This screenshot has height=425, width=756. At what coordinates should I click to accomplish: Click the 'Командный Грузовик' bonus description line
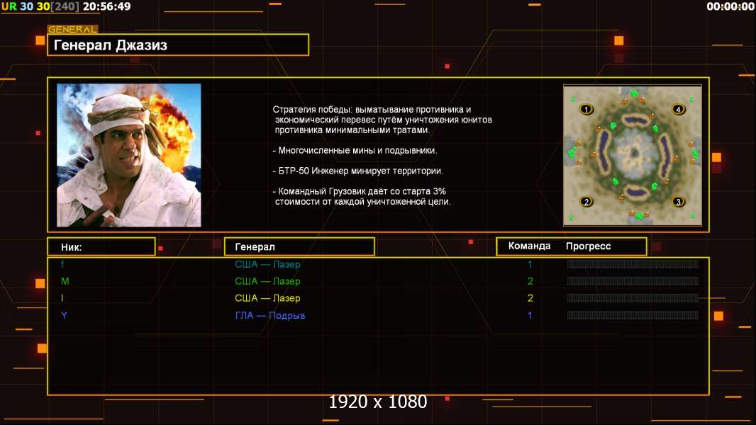coord(362,196)
